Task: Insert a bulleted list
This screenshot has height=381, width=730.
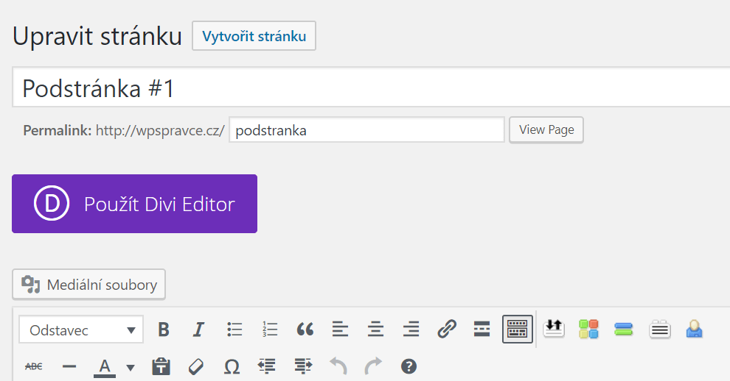Action: coord(234,330)
